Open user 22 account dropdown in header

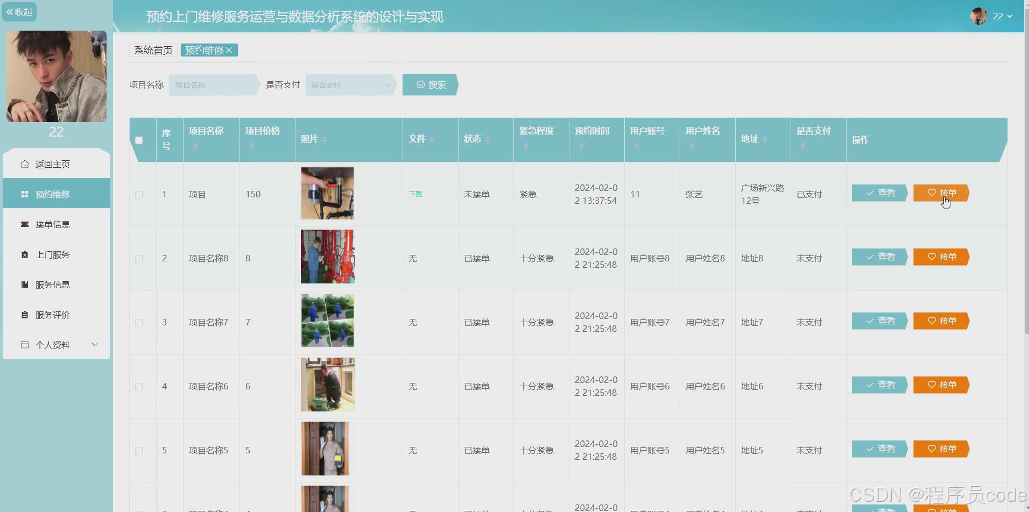pos(1002,16)
